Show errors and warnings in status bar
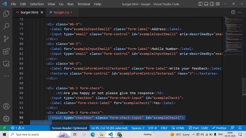Viewport: 246px width, 138px height. pyautogui.click(x=17, y=128)
